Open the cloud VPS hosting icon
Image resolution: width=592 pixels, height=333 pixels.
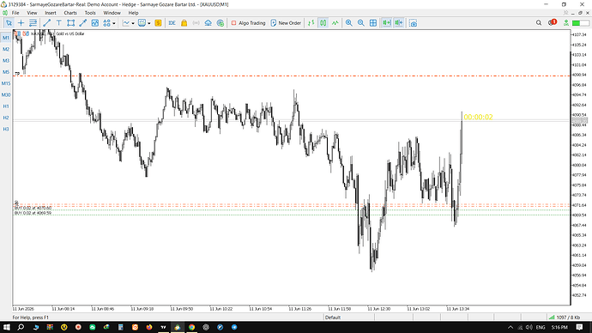point(208,23)
